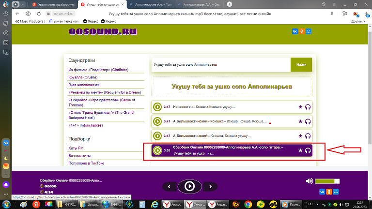The image size is (372, 209).
Task: Share via VK icon in the site header
Action: (x=294, y=31)
